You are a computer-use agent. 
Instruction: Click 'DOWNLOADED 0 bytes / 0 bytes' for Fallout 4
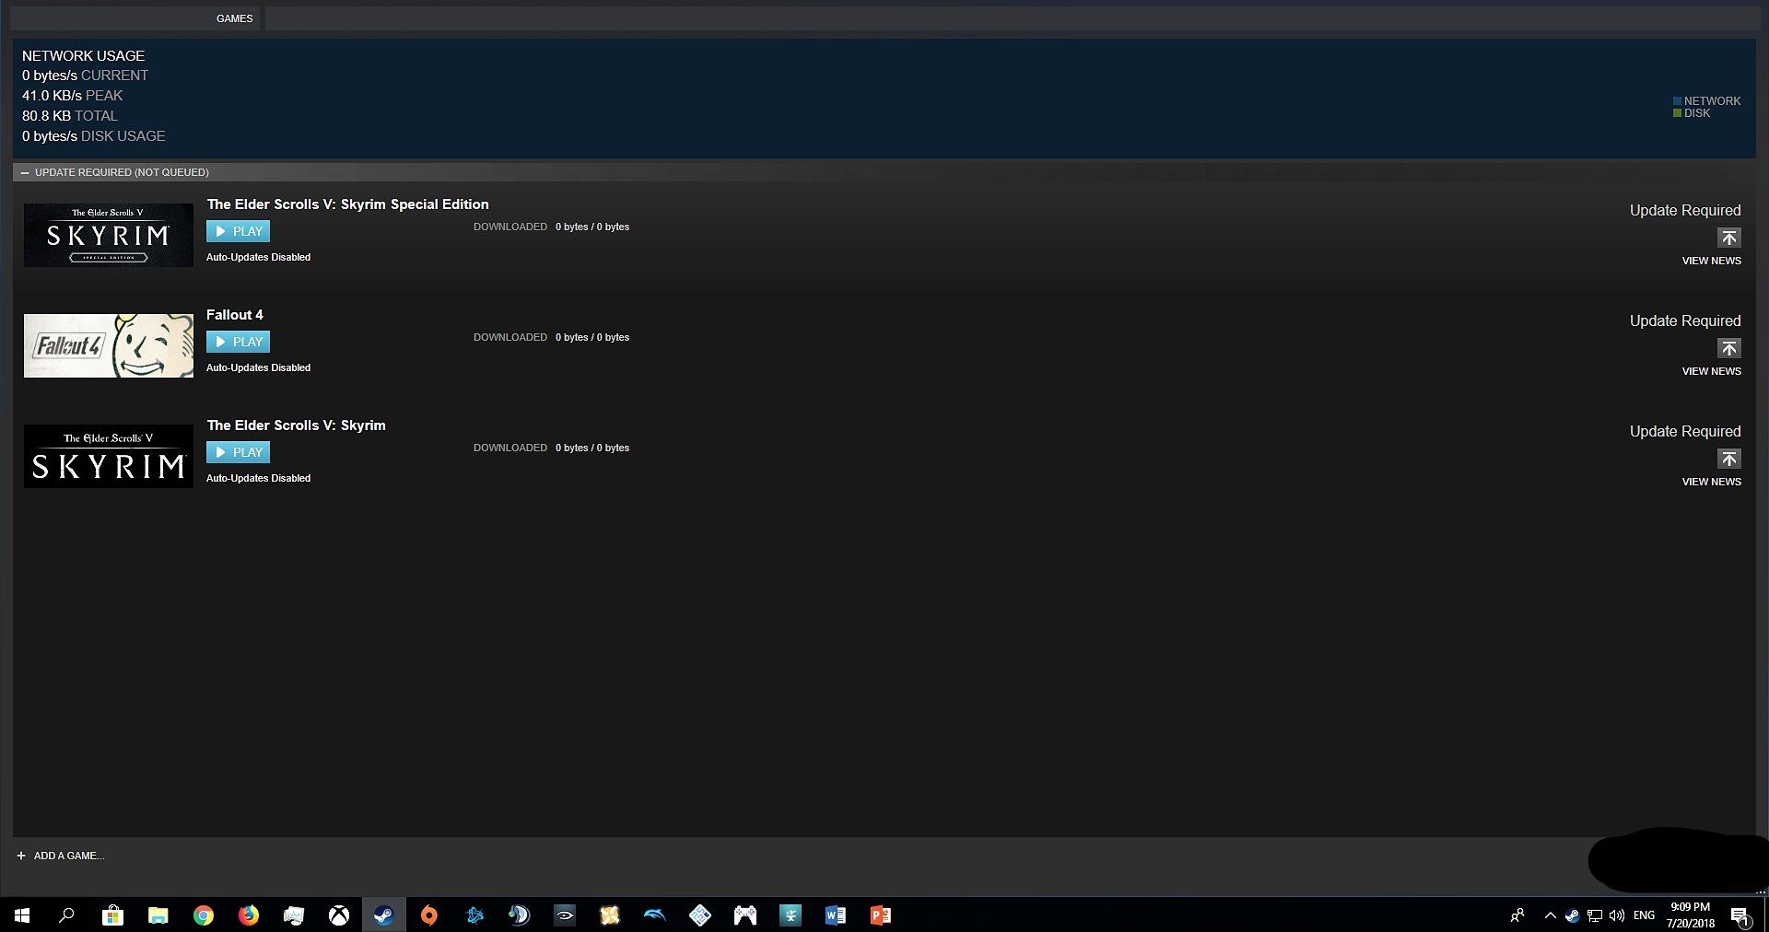pos(551,337)
